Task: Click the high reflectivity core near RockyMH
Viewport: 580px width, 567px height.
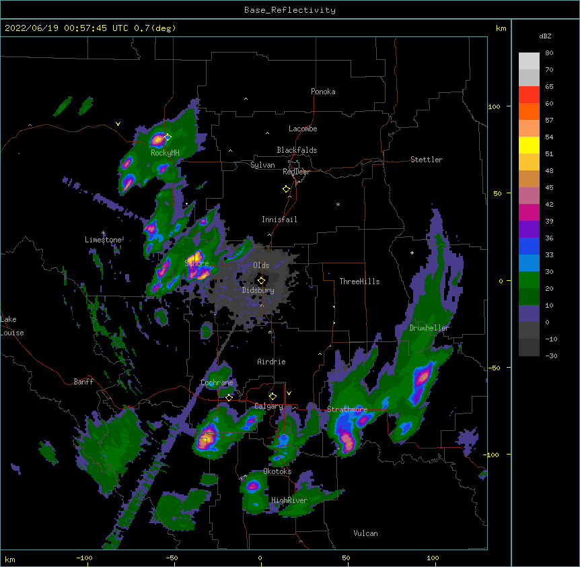Action: pyautogui.click(x=157, y=140)
